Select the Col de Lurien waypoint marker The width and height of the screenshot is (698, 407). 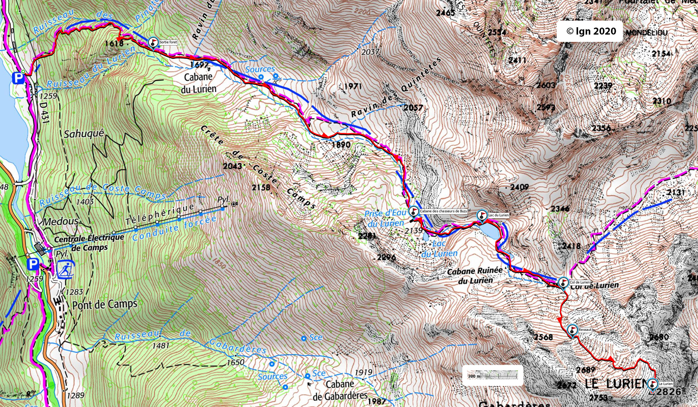(563, 283)
